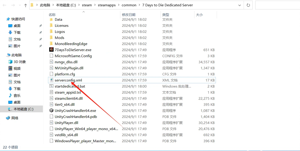Open pinned 文档 under 快速访问
Image resolution: width=300 pixels, height=151 pixels.
pyautogui.click(x=17, y=39)
